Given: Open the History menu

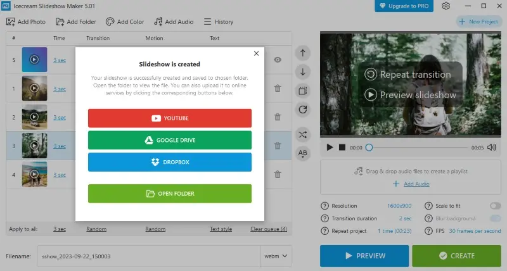Looking at the screenshot, I should tap(218, 22).
